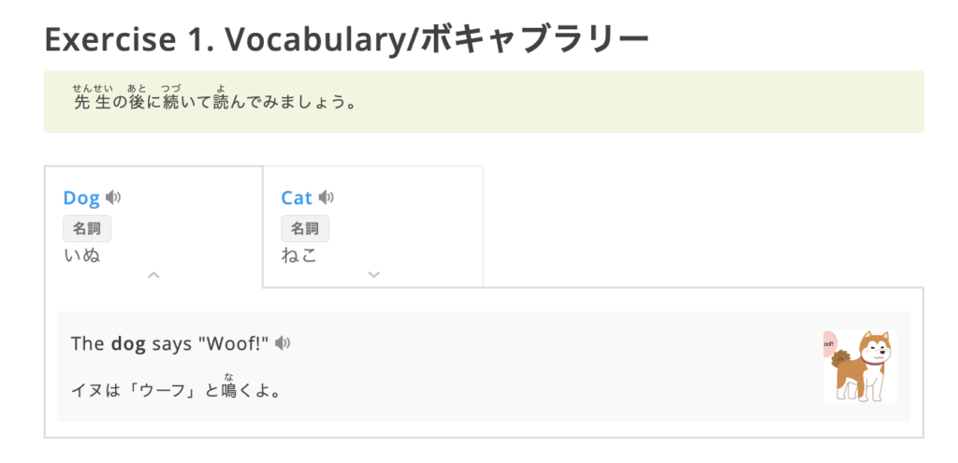This screenshot has height=463, width=958.
Task: Click the green instruction banner text
Action: click(215, 102)
